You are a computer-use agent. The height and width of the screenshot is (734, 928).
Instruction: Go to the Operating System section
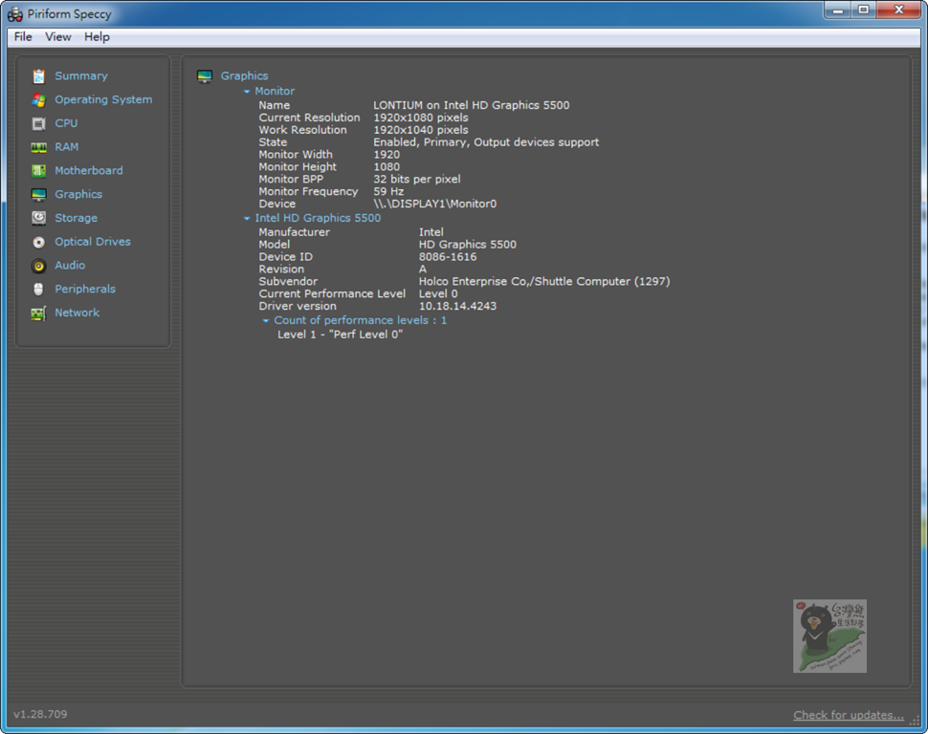[103, 99]
